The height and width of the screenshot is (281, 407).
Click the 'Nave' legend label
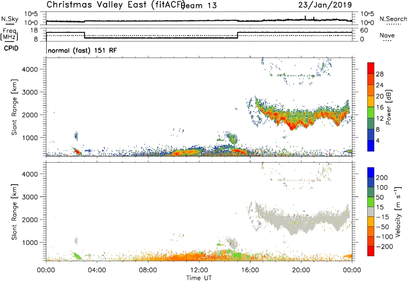(387, 36)
